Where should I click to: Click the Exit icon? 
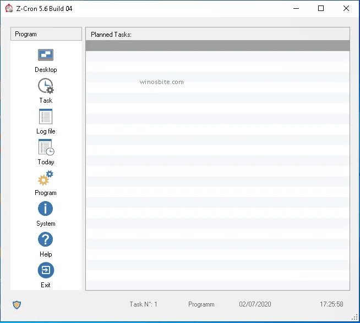coord(46,270)
